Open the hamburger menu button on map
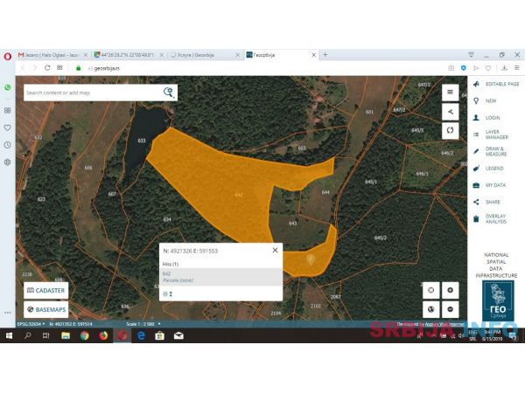Screen dimensions: 525x393 point(450,92)
